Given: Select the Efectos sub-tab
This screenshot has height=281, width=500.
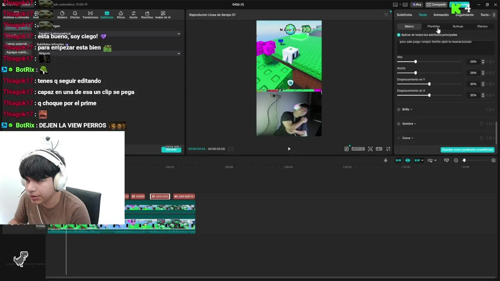Looking at the screenshot, I should [x=482, y=27].
